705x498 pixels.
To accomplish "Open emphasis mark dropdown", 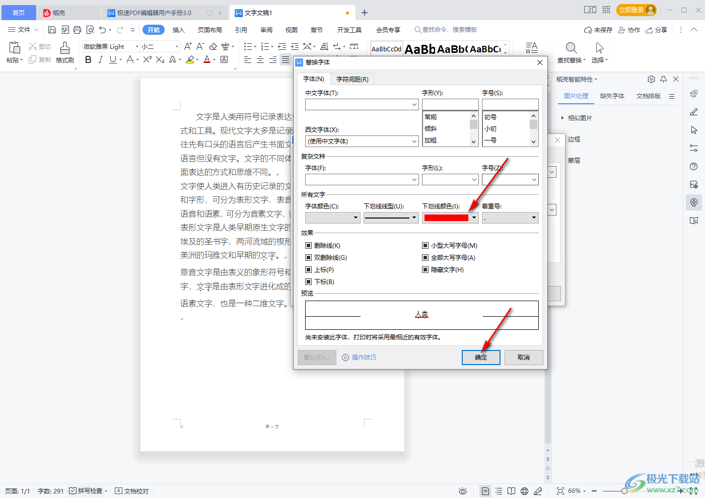I will 510,218.
